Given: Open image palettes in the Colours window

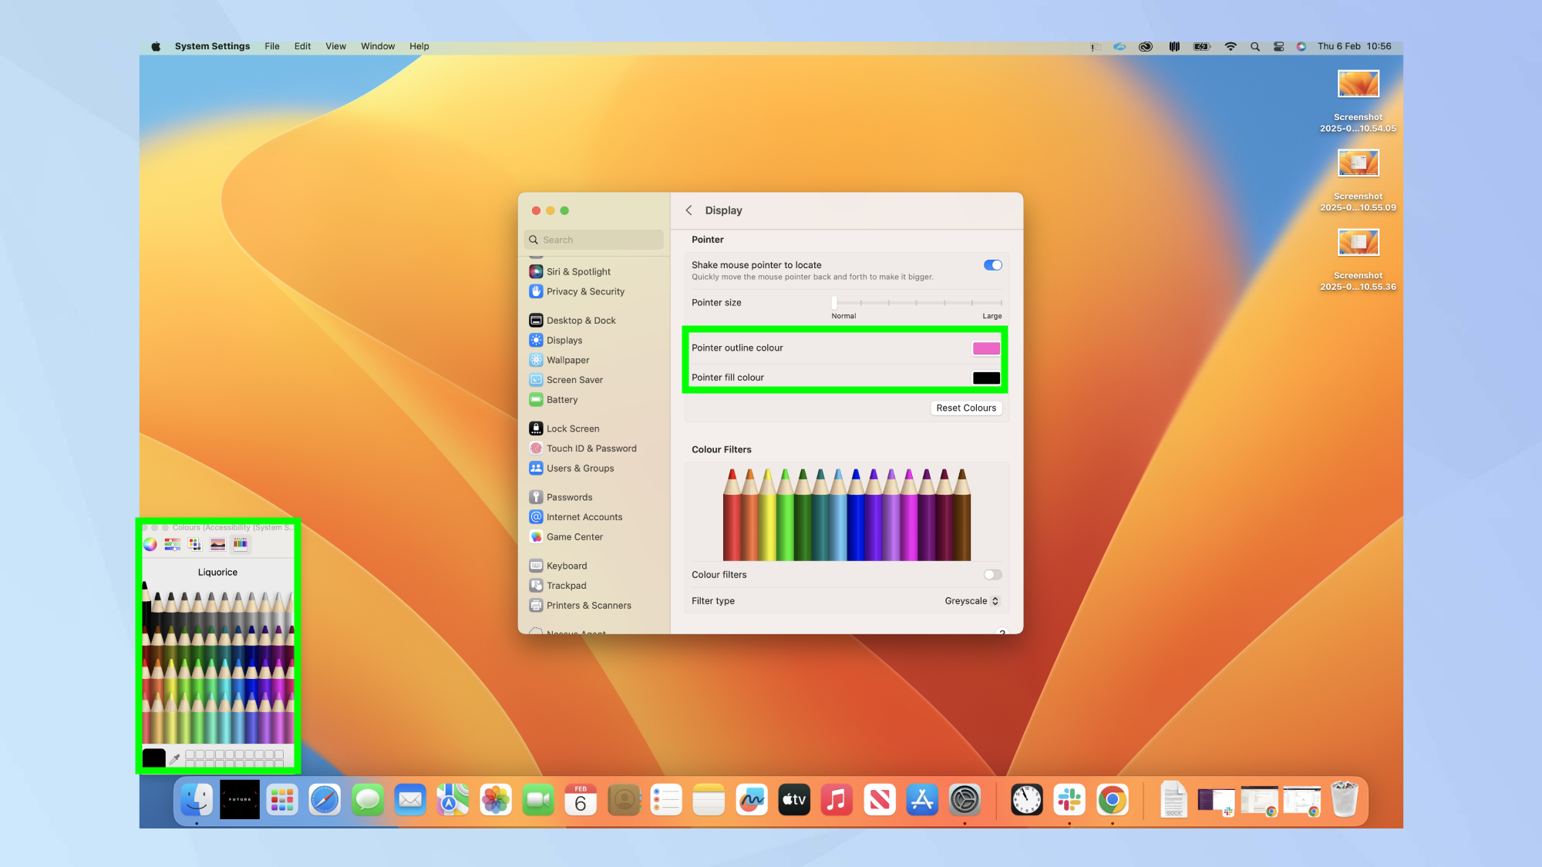Looking at the screenshot, I should pyautogui.click(x=218, y=544).
